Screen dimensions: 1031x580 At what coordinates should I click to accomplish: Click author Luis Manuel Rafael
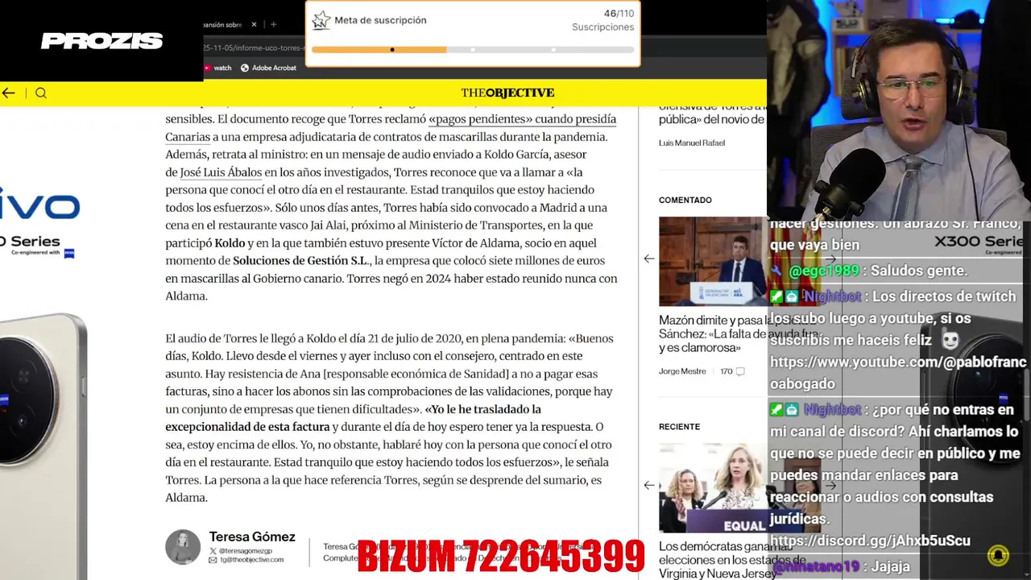692,143
